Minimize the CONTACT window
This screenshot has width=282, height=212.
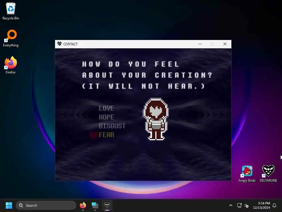tap(200, 44)
